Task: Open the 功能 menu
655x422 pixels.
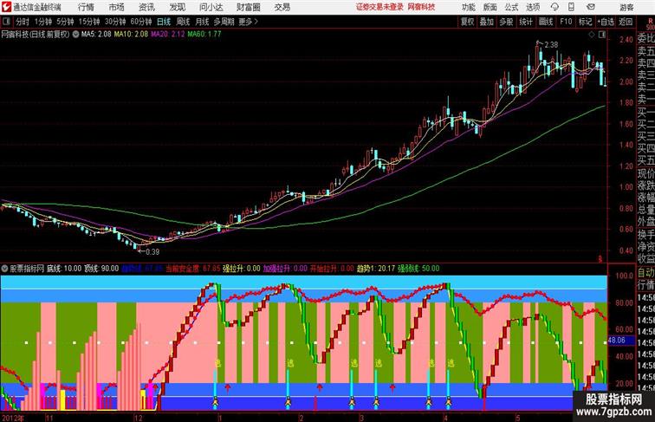Action: (x=468, y=7)
